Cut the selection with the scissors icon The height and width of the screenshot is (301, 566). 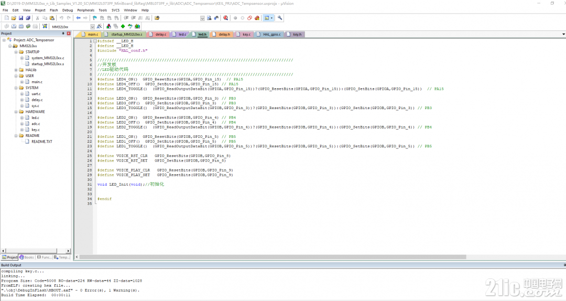(x=37, y=18)
